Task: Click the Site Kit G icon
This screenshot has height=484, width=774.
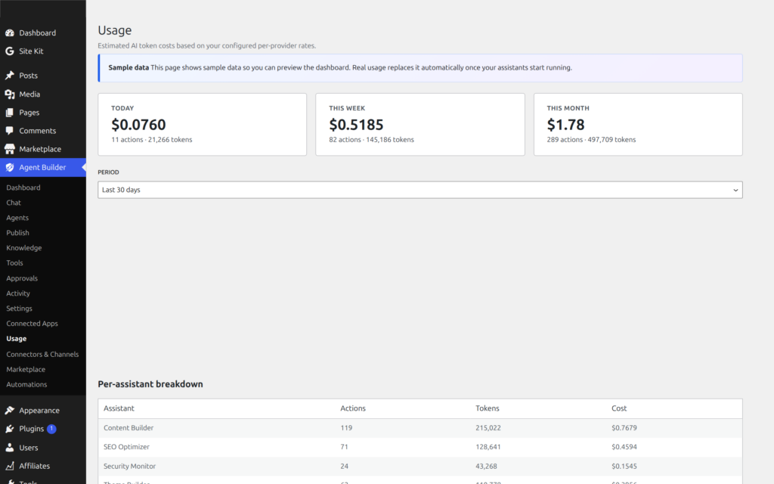Action: click(9, 51)
